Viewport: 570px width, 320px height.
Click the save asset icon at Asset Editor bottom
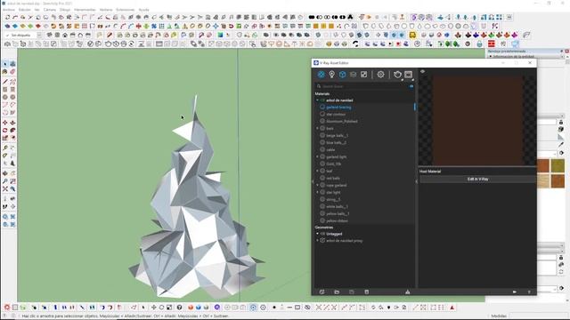[x=351, y=292]
